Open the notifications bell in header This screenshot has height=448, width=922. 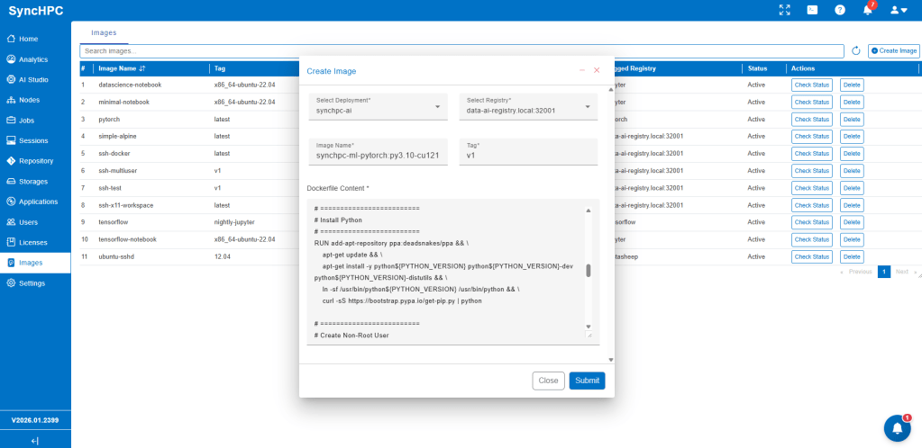pyautogui.click(x=868, y=10)
